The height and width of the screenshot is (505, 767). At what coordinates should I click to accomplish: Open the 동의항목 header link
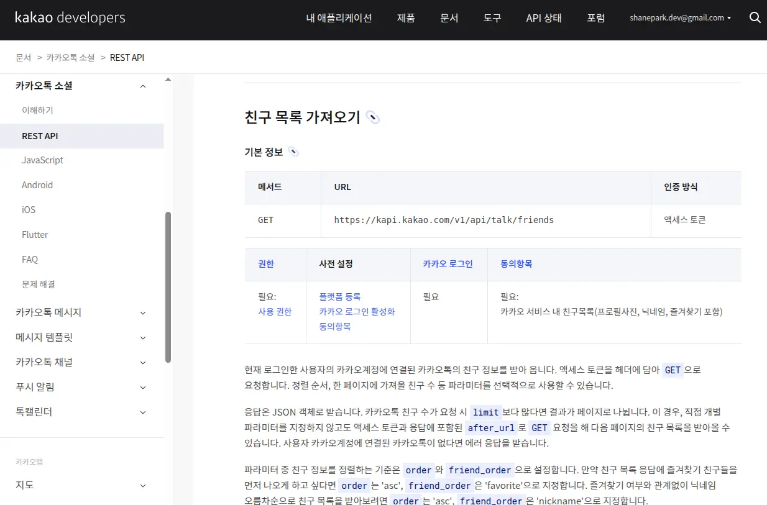(x=517, y=264)
